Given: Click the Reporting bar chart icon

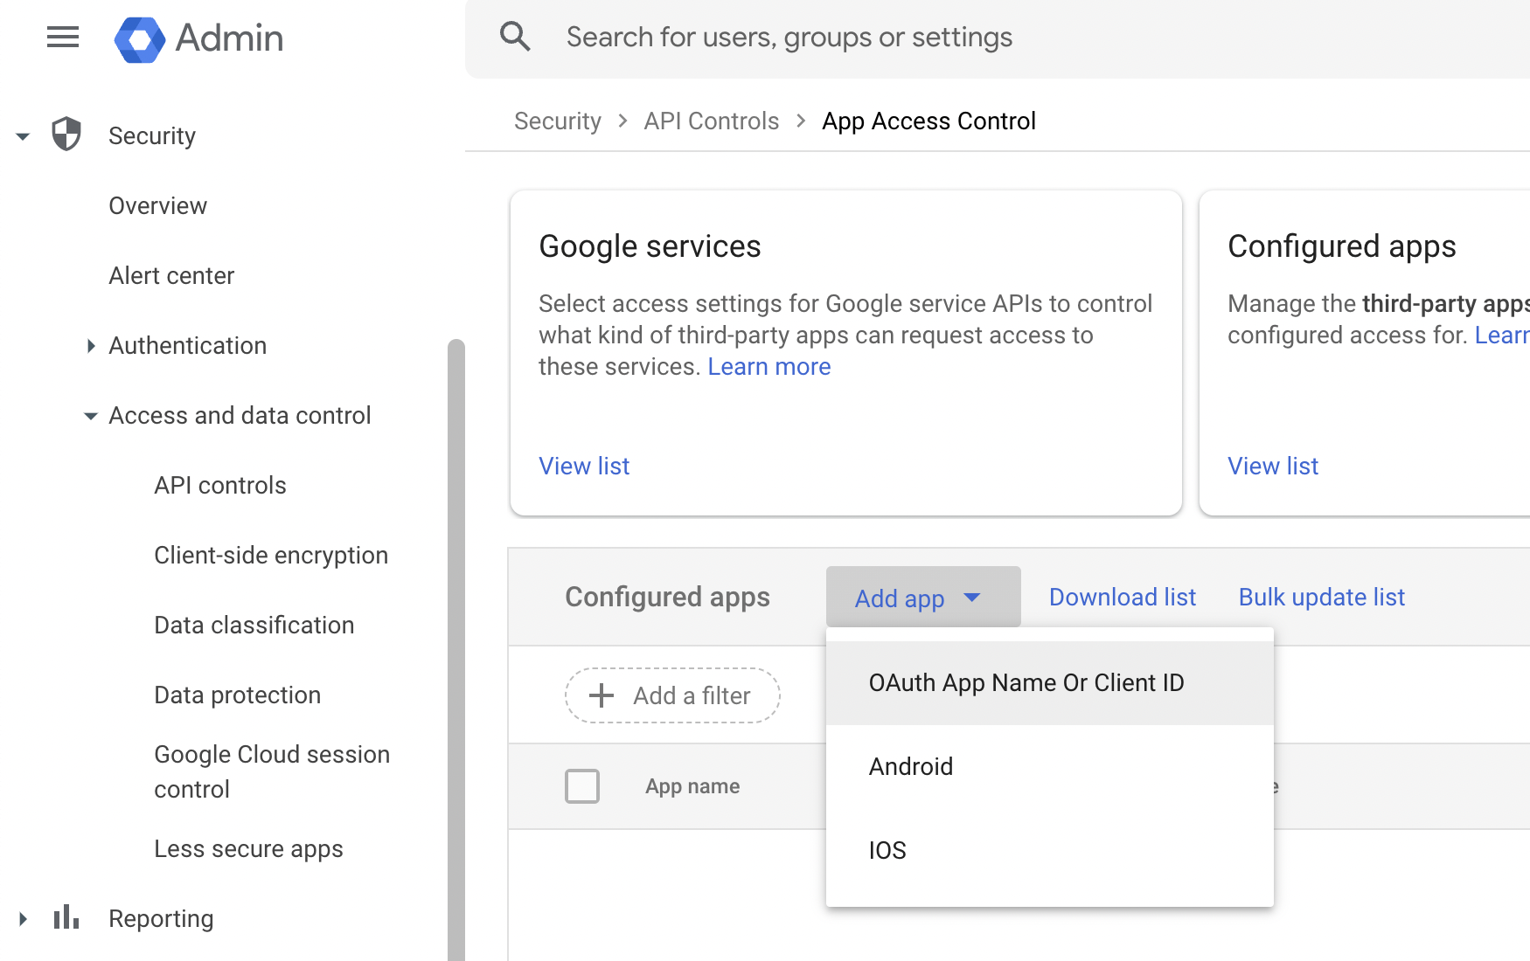Looking at the screenshot, I should pos(66,917).
